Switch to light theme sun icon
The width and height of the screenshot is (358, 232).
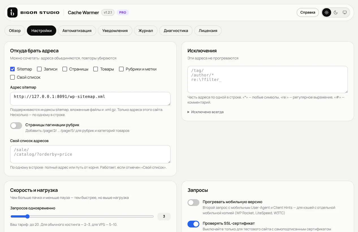327,12
